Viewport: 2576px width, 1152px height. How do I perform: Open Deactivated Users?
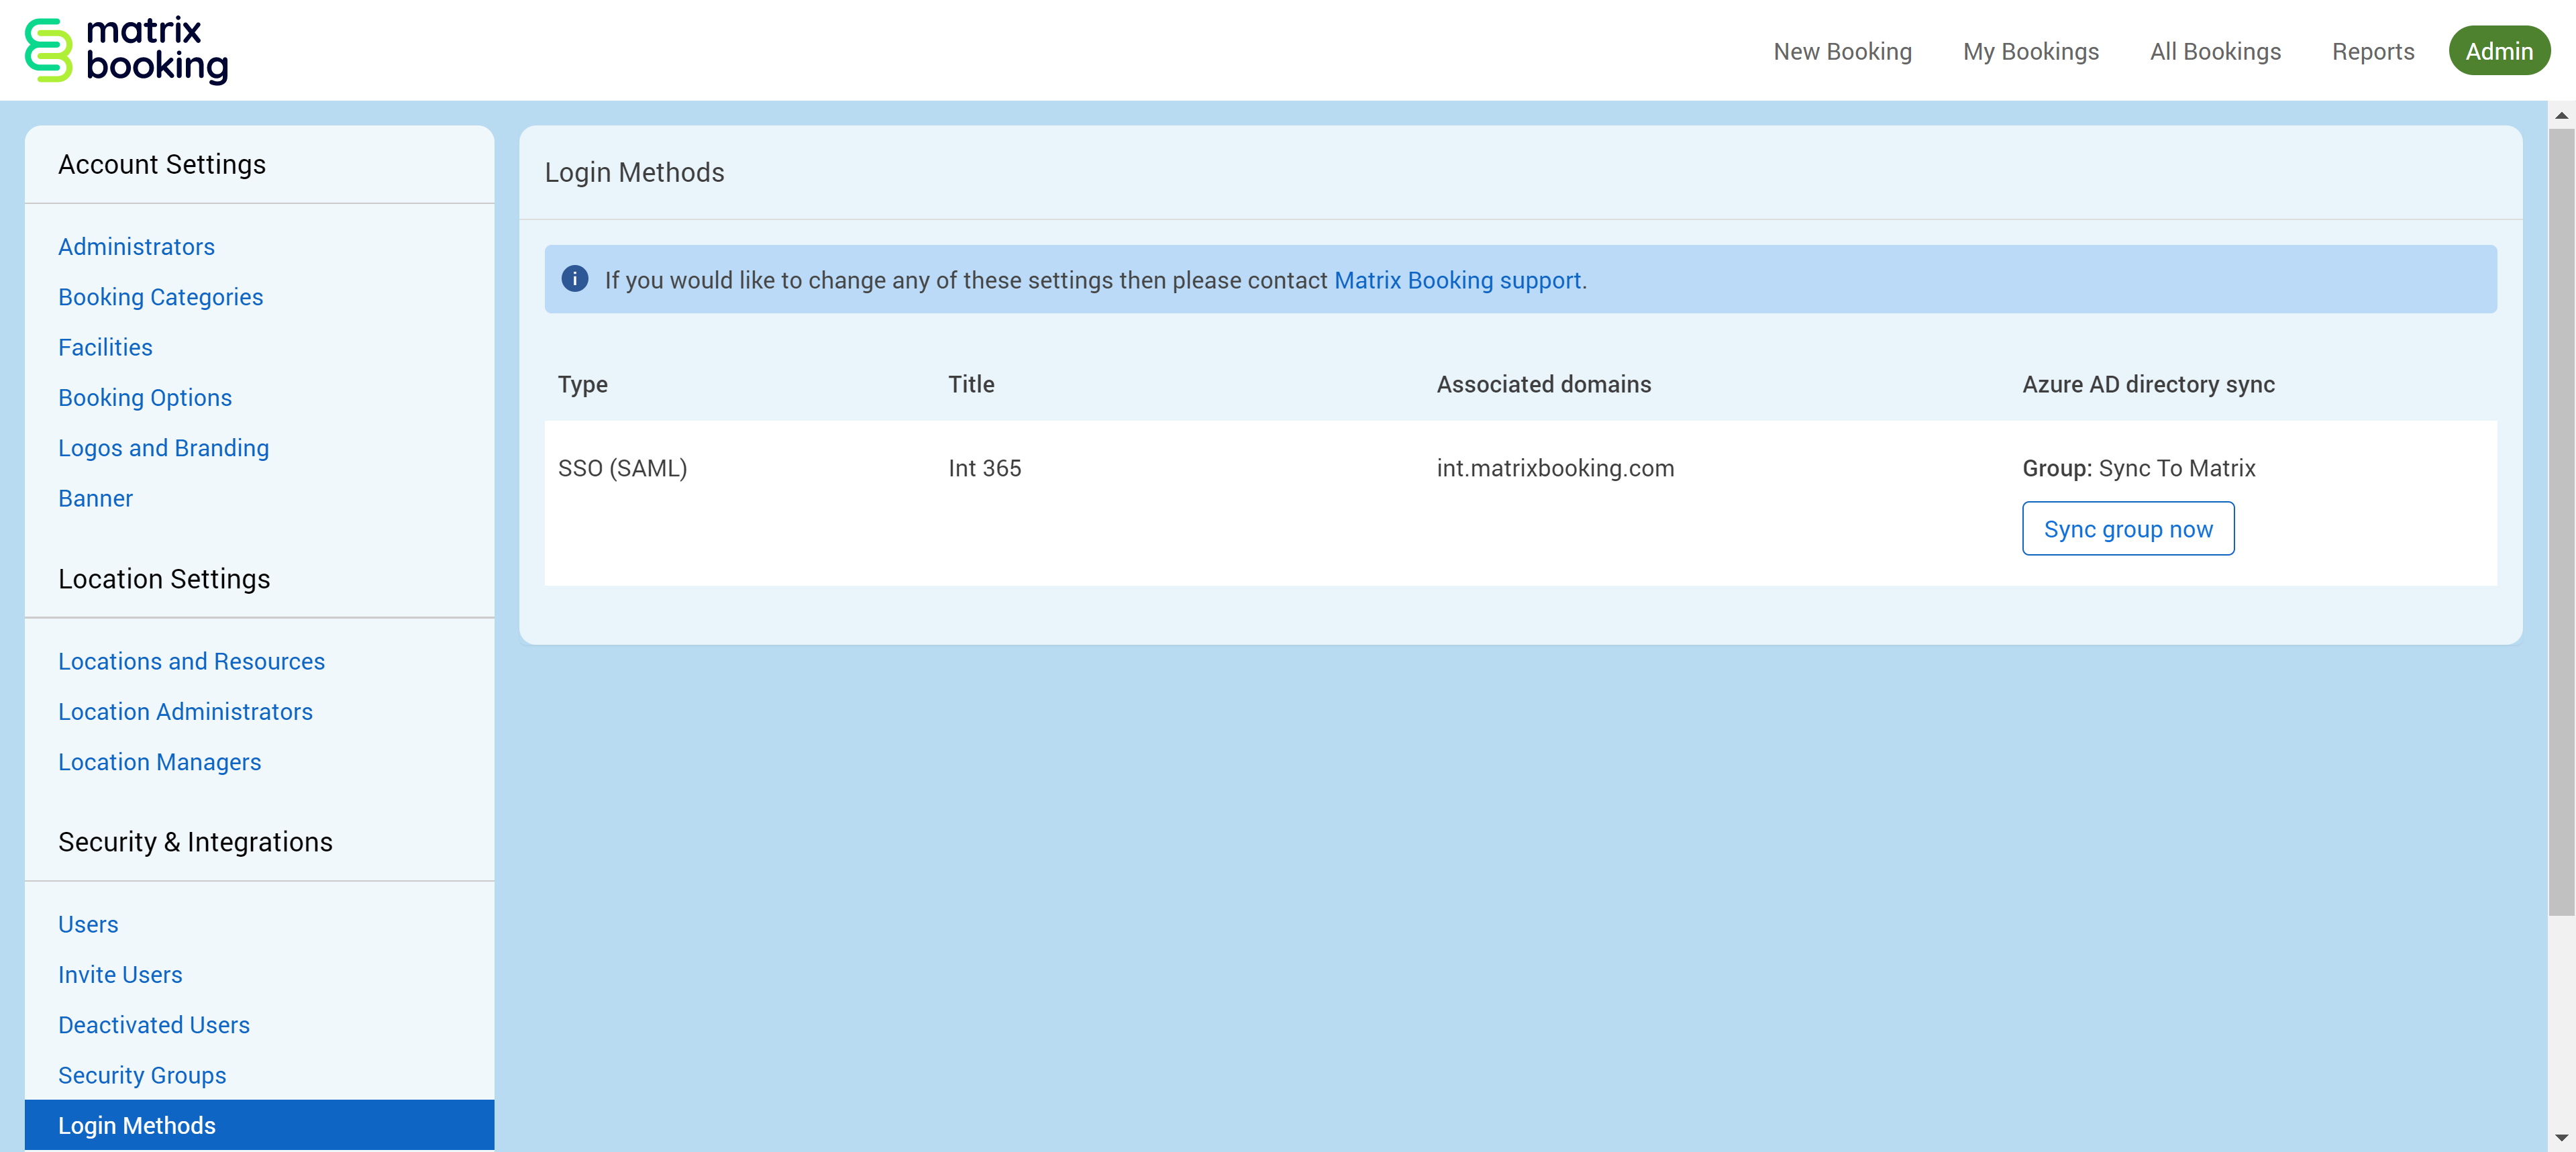coord(153,1024)
